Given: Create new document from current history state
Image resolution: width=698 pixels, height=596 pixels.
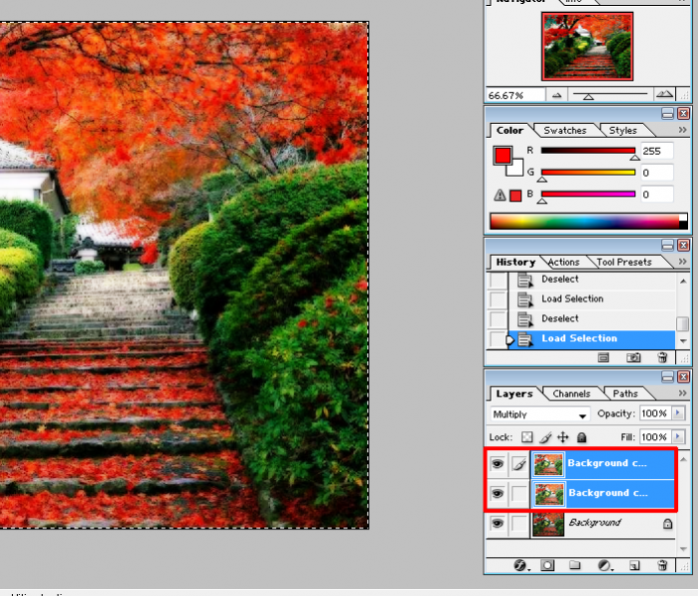Looking at the screenshot, I should click(603, 357).
